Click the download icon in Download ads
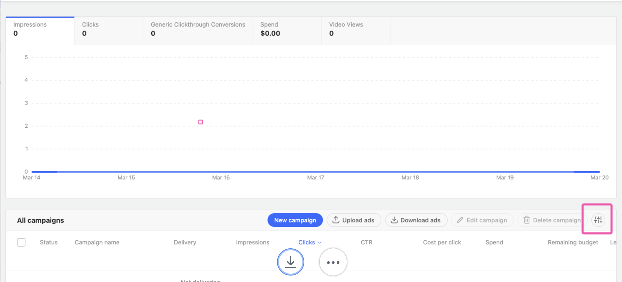 coord(394,220)
